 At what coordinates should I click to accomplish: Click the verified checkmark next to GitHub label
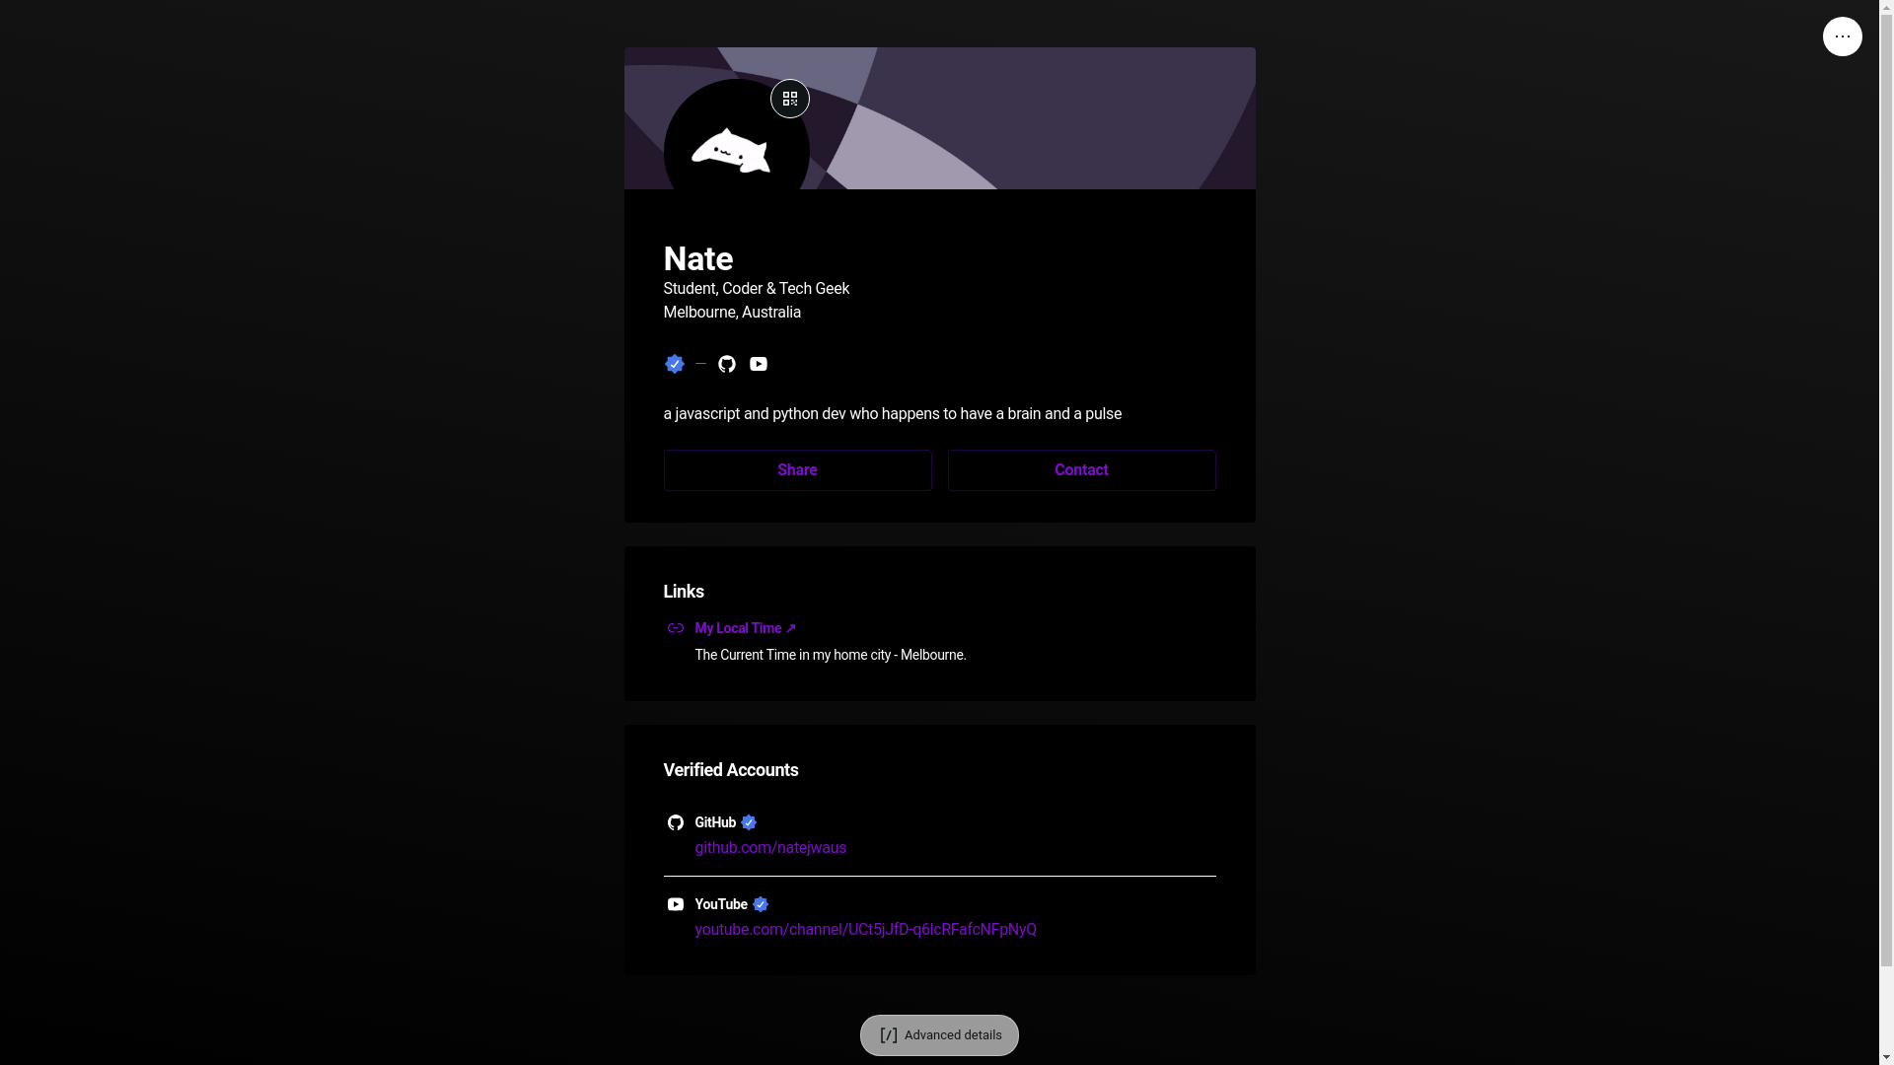pos(749,822)
